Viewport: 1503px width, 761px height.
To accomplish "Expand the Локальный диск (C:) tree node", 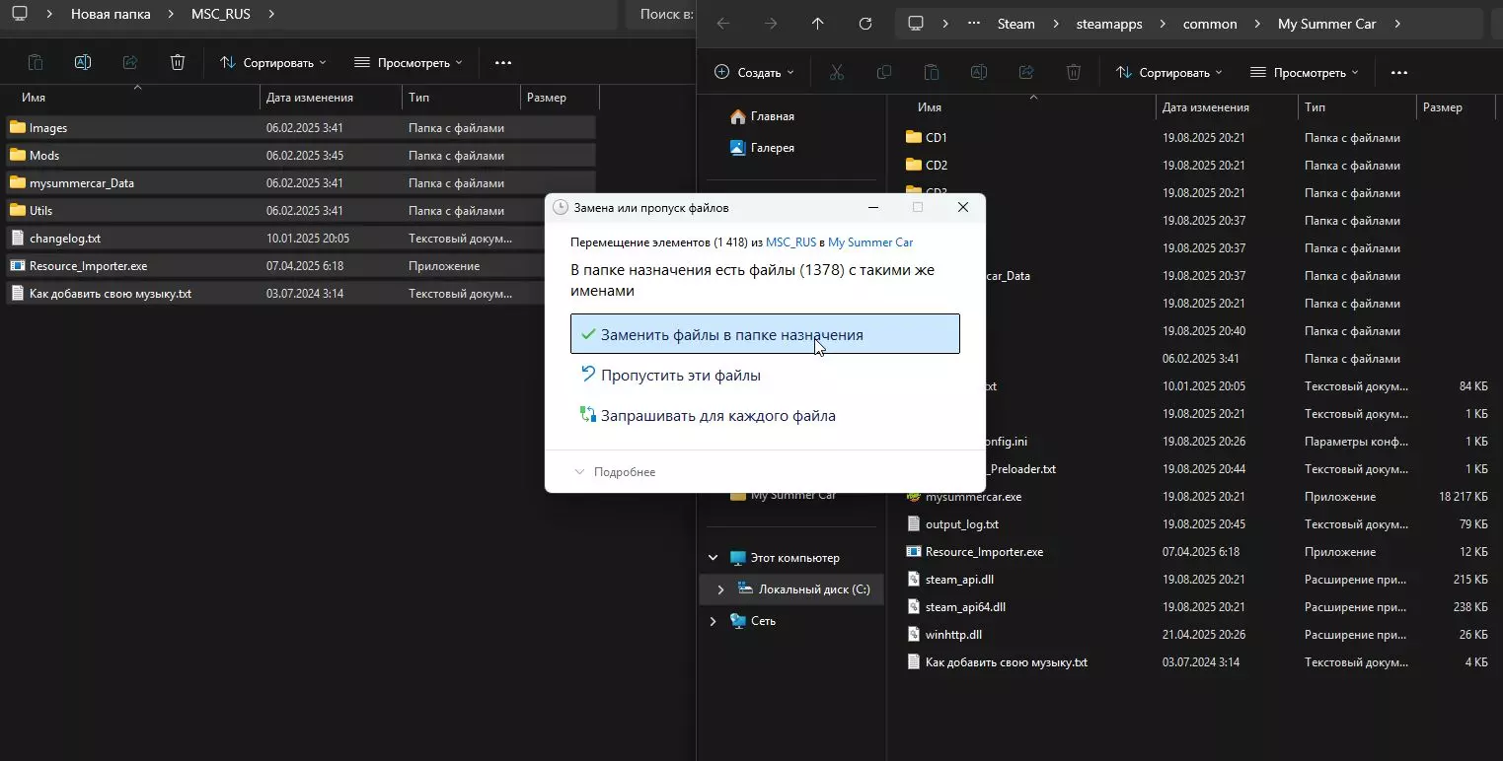I will pos(720,589).
